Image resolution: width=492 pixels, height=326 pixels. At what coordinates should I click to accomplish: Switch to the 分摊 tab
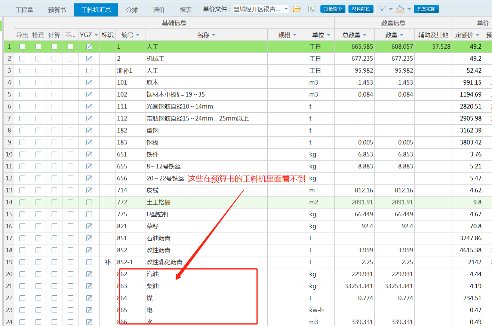132,10
